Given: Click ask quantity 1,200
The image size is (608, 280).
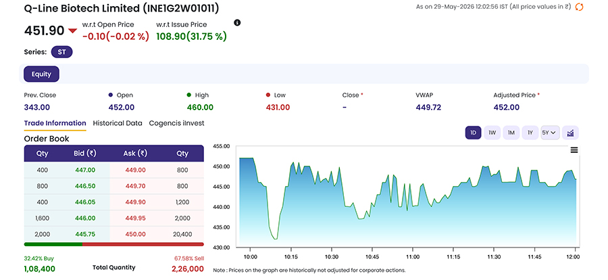Looking at the screenshot, I should point(182,202).
